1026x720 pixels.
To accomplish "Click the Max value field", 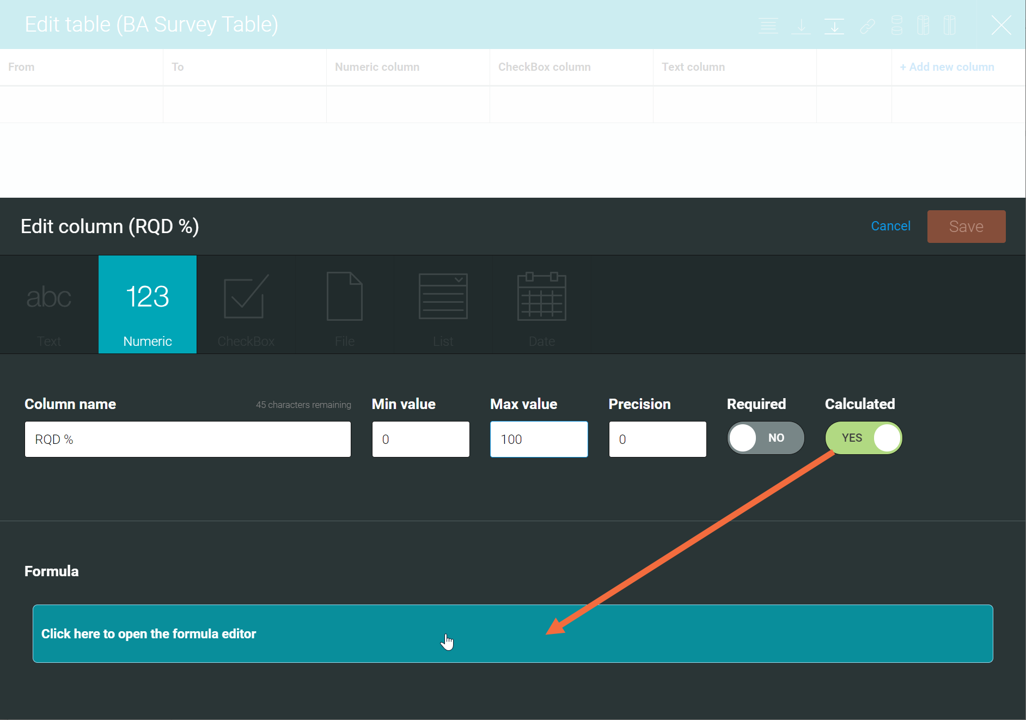I will [539, 439].
